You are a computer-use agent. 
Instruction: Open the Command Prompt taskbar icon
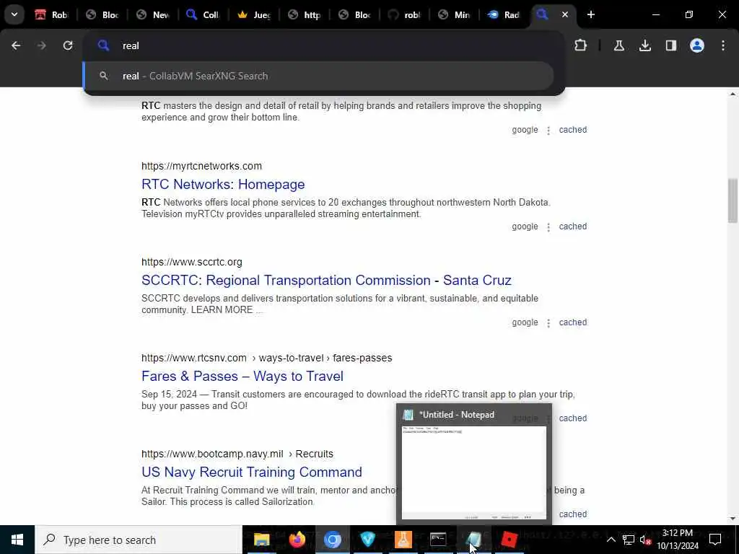click(438, 540)
